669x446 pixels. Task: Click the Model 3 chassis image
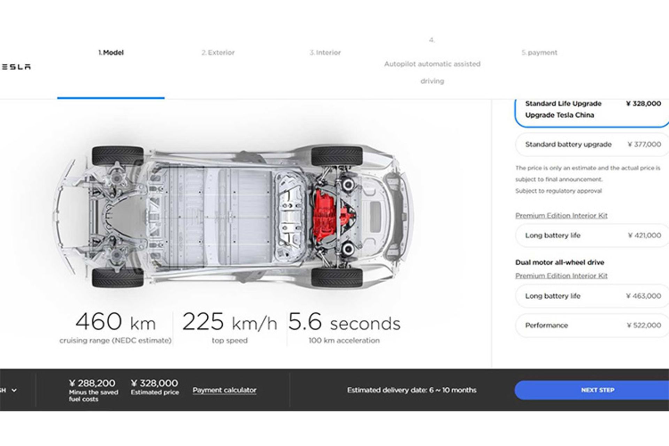[233, 216]
